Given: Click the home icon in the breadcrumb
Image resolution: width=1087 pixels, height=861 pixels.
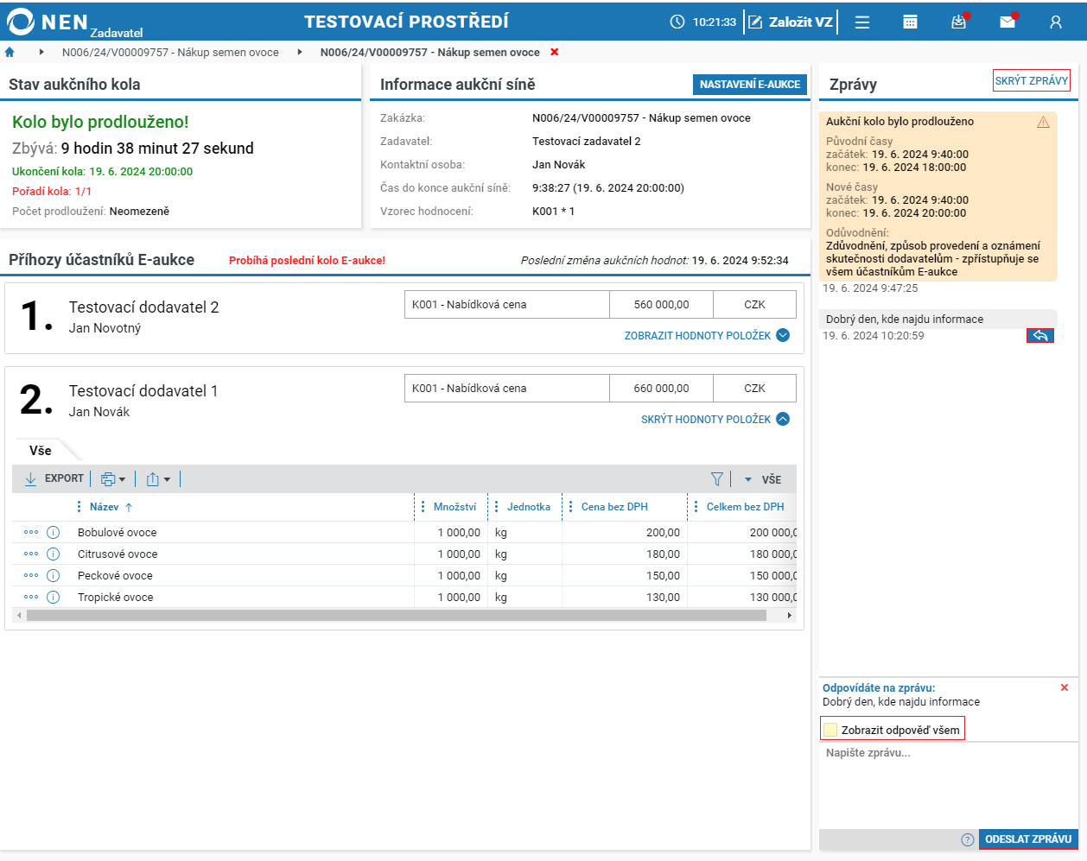Looking at the screenshot, I should [10, 52].
